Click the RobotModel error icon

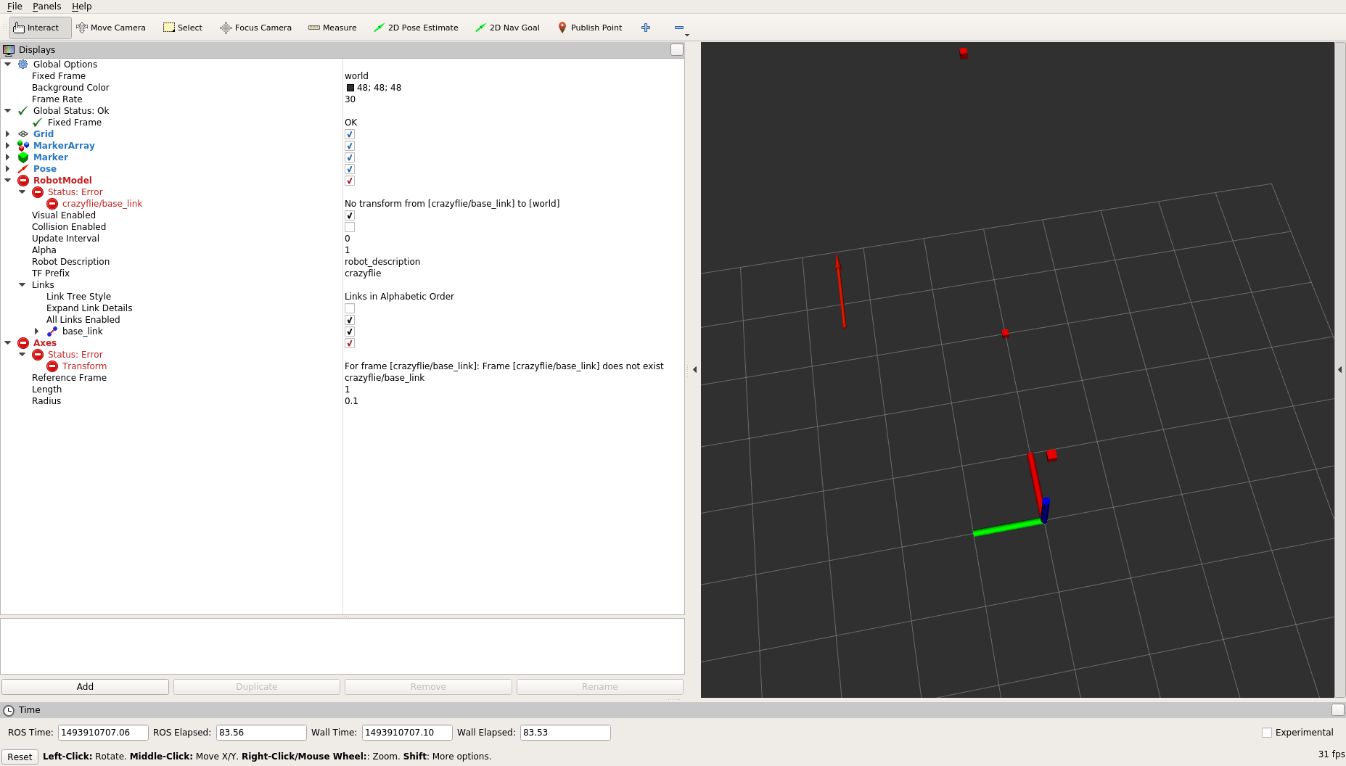tap(23, 181)
